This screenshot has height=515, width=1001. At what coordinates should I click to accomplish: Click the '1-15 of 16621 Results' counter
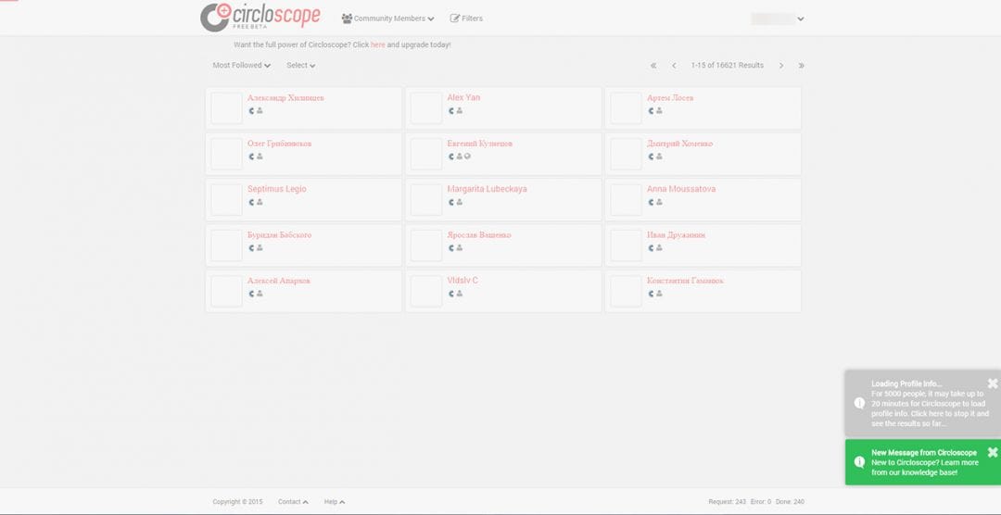728,65
